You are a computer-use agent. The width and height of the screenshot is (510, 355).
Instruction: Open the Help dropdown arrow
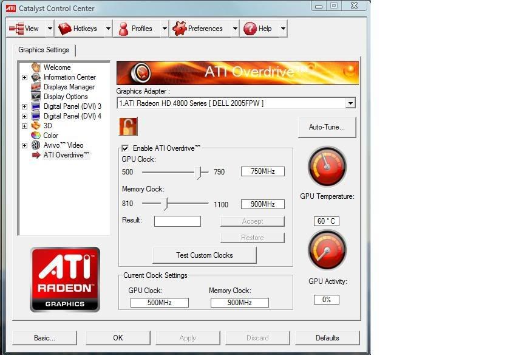click(284, 29)
